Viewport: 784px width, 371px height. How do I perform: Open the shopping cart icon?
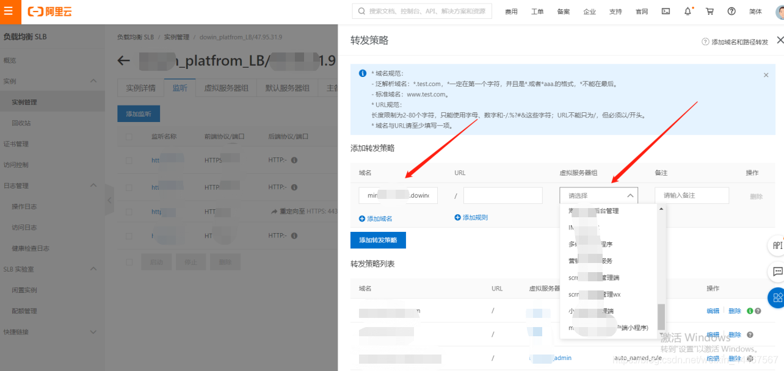710,11
